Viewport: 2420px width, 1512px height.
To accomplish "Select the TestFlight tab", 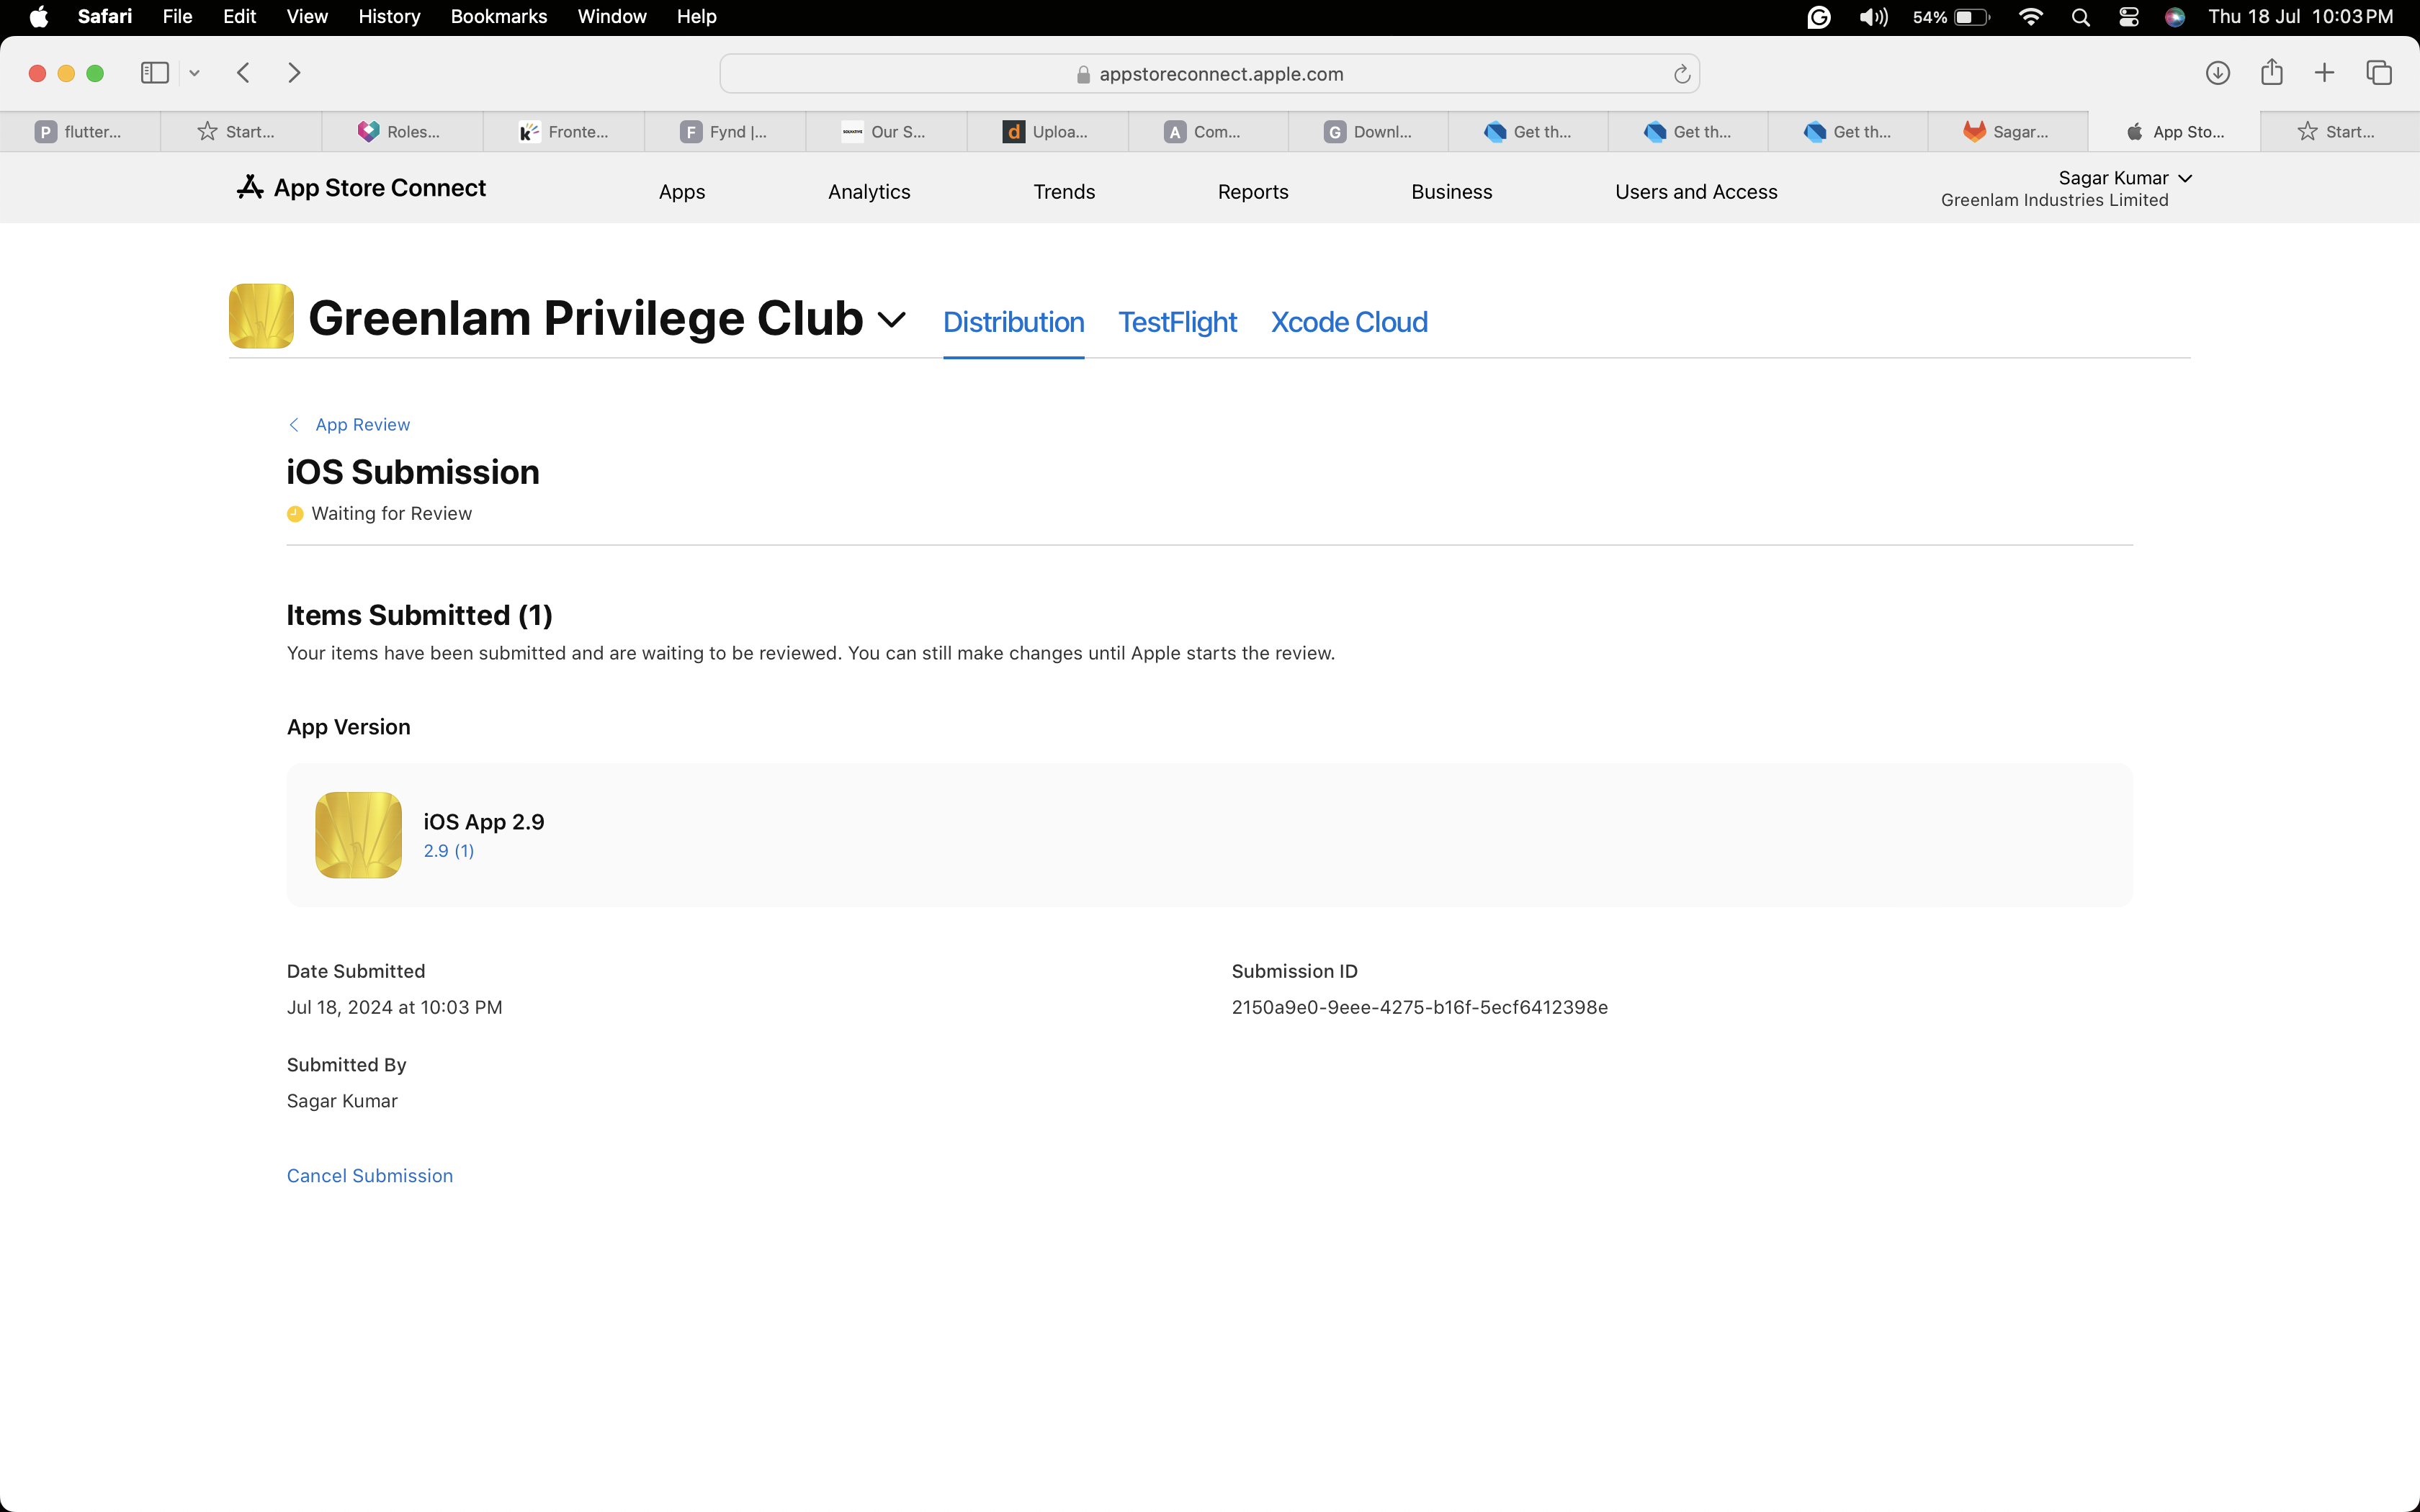I will click(x=1177, y=322).
